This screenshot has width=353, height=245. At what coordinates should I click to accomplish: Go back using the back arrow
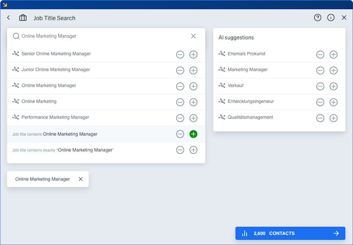(8, 18)
